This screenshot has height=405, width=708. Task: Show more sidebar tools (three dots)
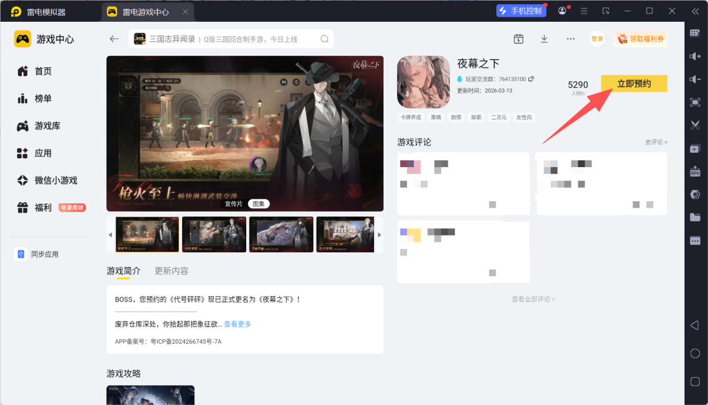point(695,241)
